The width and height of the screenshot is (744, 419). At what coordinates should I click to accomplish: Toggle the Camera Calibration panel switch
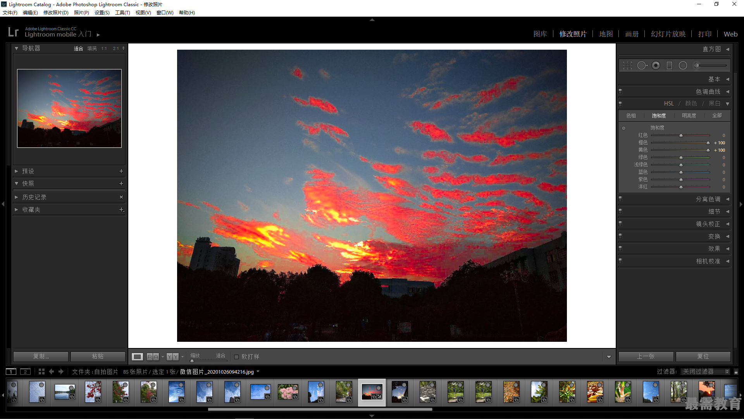pyautogui.click(x=620, y=261)
